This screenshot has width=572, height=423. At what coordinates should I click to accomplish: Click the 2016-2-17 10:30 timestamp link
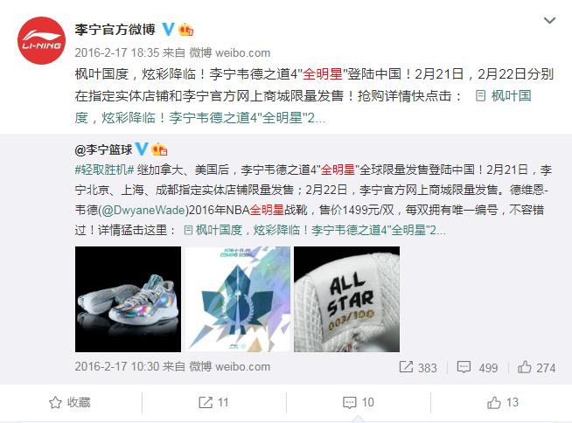click(117, 366)
